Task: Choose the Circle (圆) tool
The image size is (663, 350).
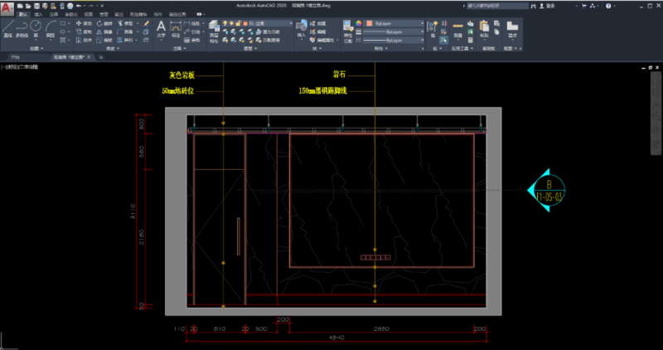Action: [x=36, y=28]
